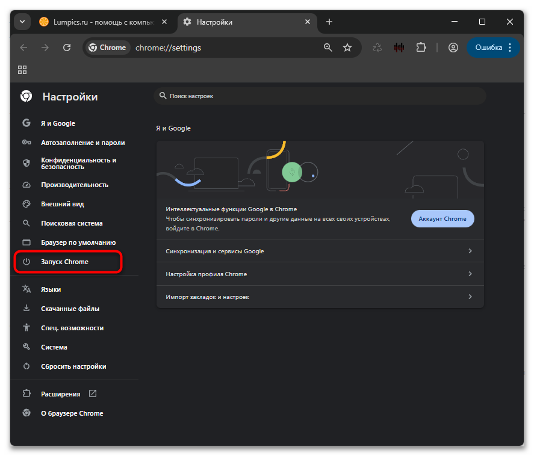
Task: Expand Настройка профиля Chrome
Action: pyautogui.click(x=320, y=274)
